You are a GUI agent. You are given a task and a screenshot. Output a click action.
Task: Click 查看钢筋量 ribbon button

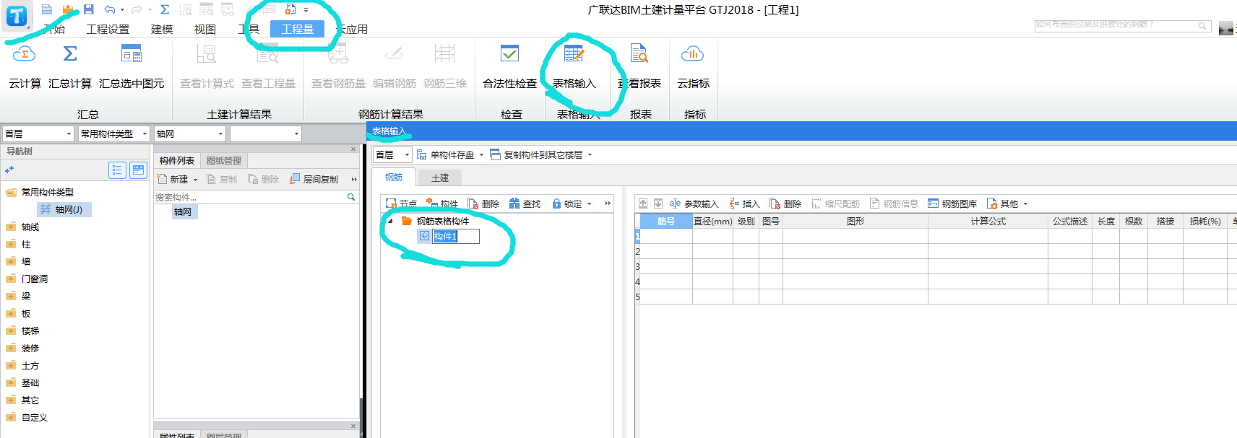click(x=338, y=66)
